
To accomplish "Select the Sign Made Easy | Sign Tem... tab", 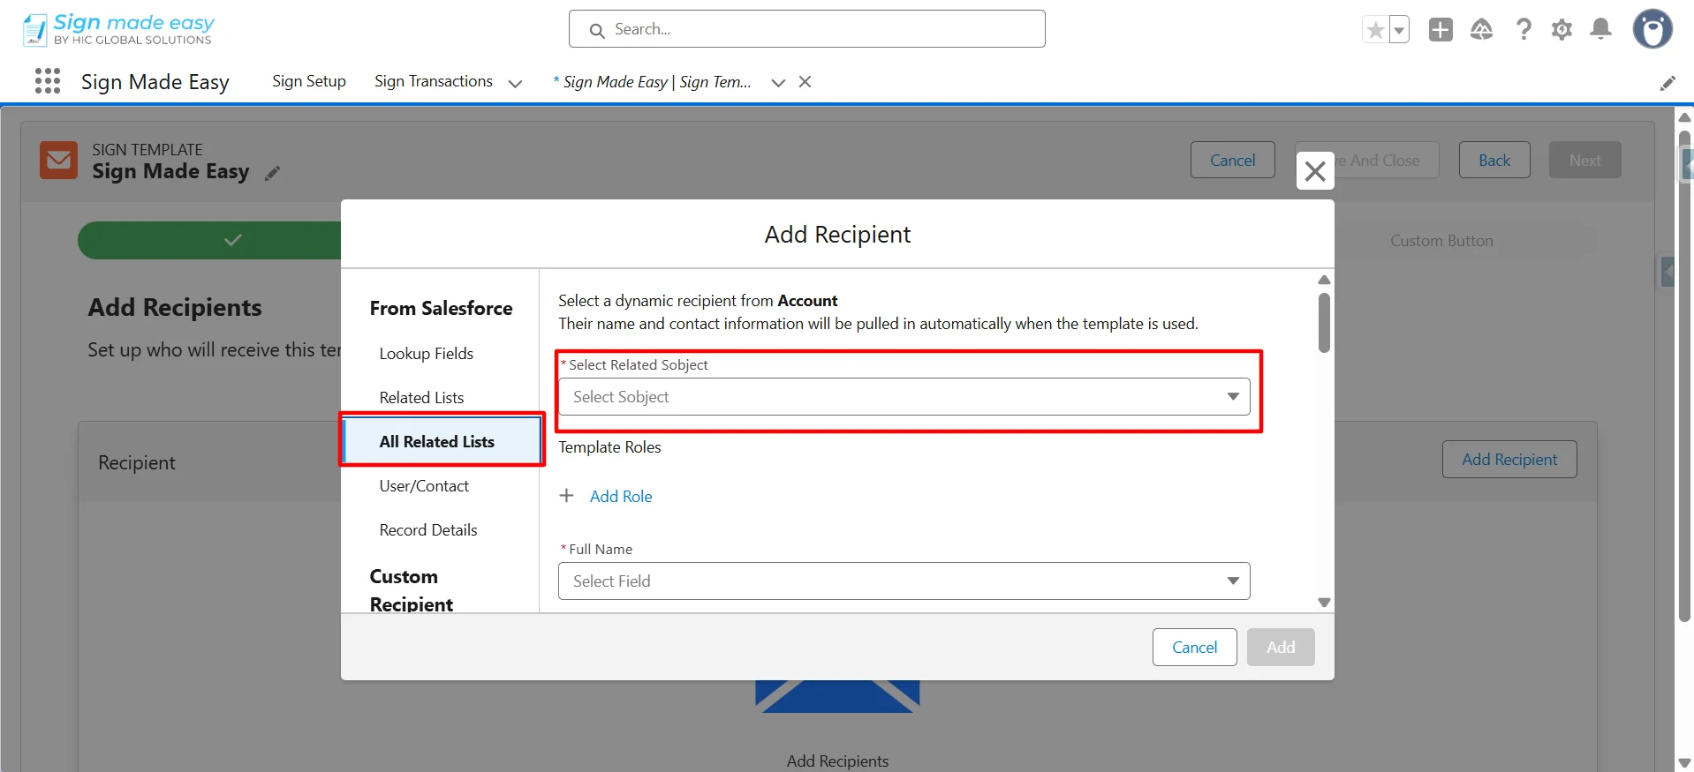I will point(653,82).
